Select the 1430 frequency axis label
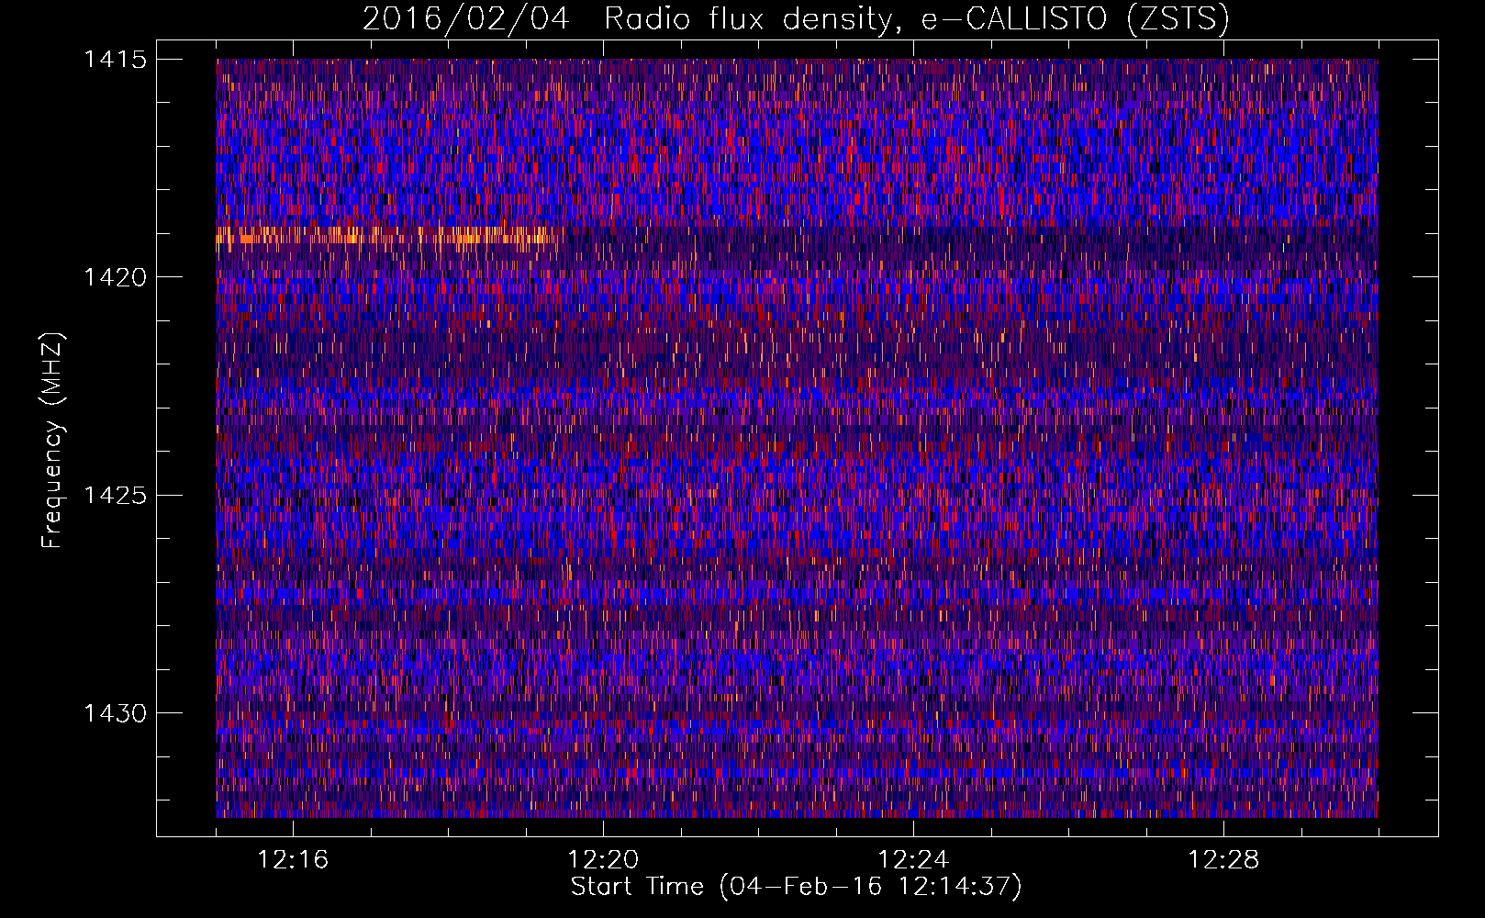The height and width of the screenshot is (918, 1485). click(x=115, y=713)
